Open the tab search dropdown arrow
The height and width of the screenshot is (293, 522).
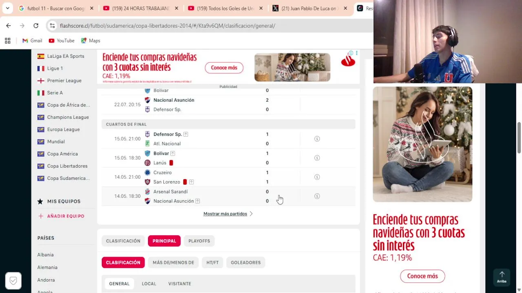(x=7, y=8)
